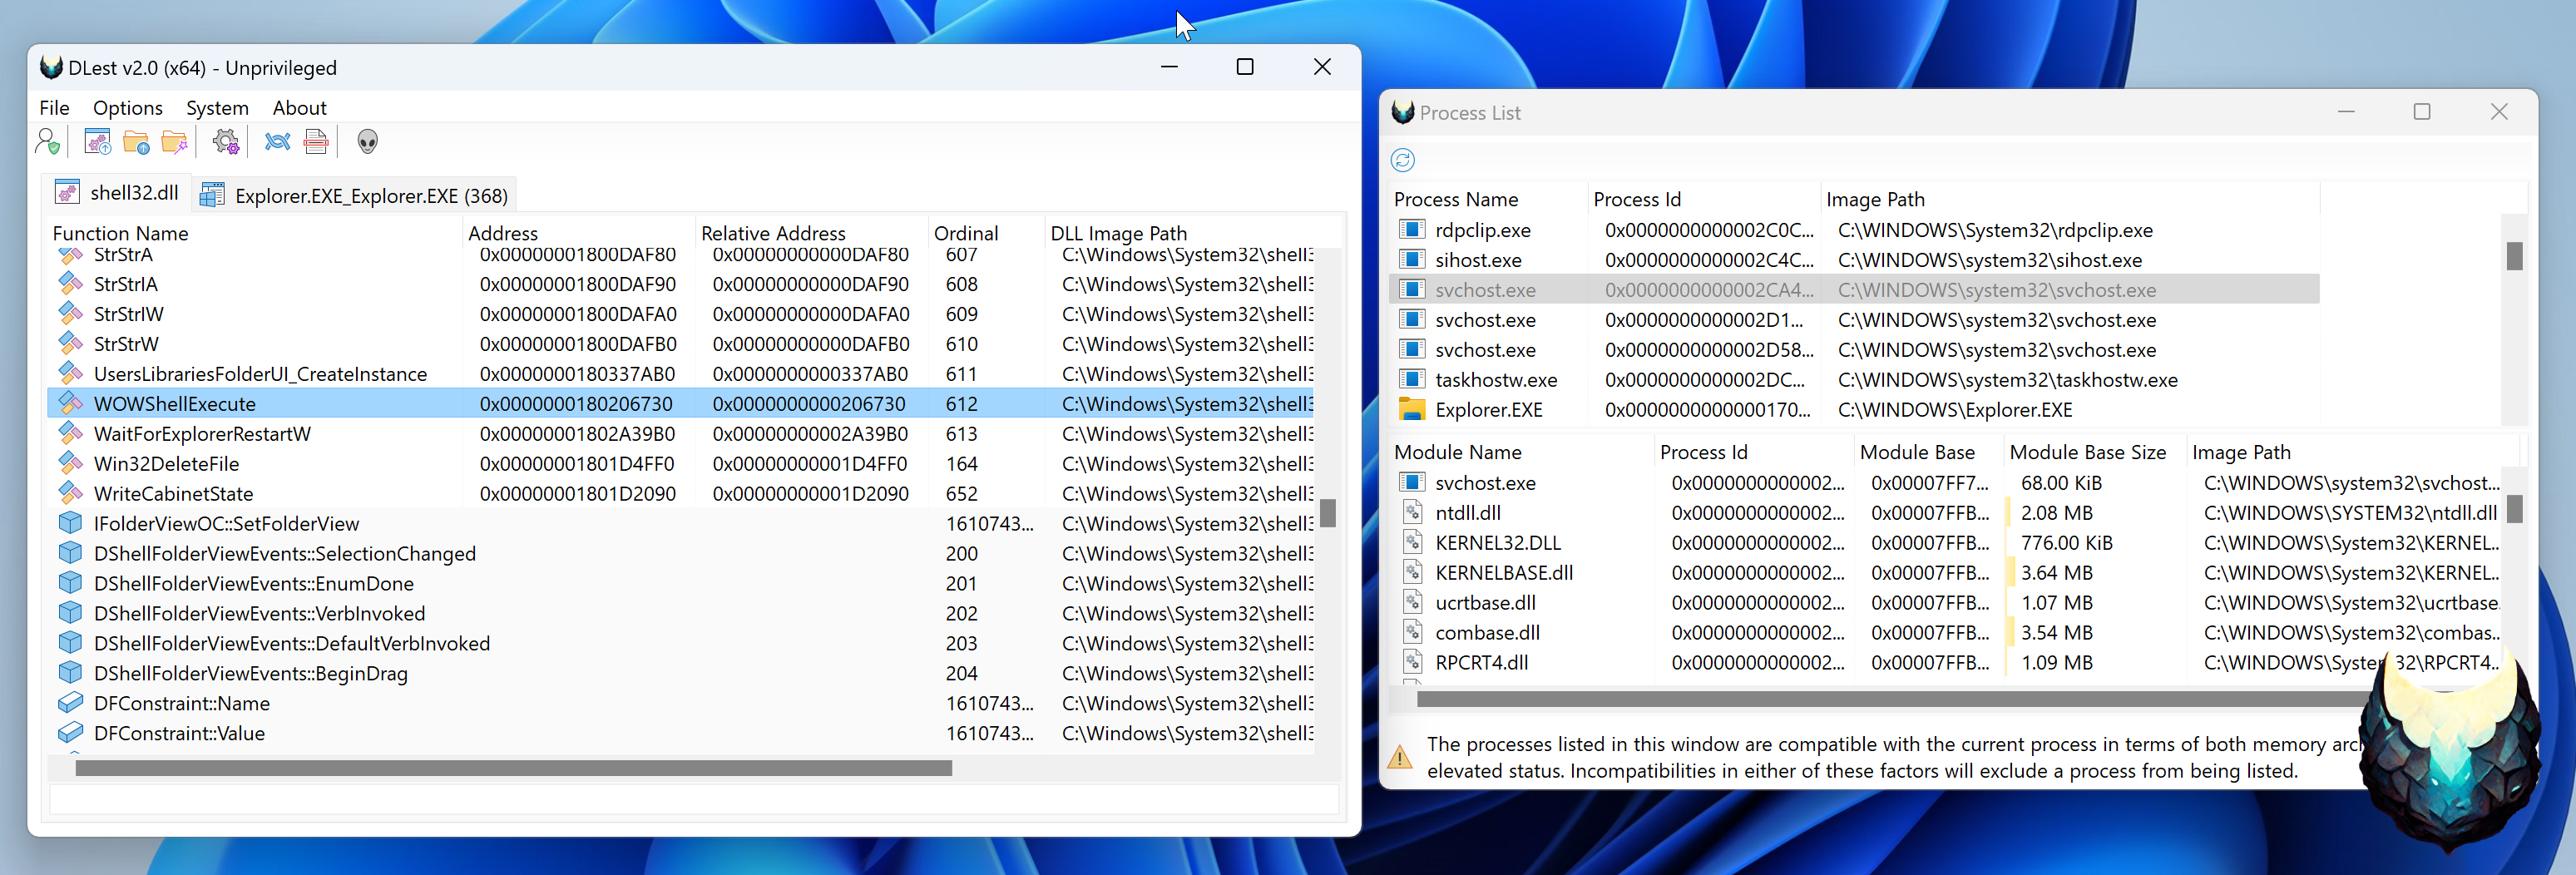Viewport: 2576px width, 875px height.
Task: Click the icon beside DFConstraint::Value
Action: click(70, 733)
